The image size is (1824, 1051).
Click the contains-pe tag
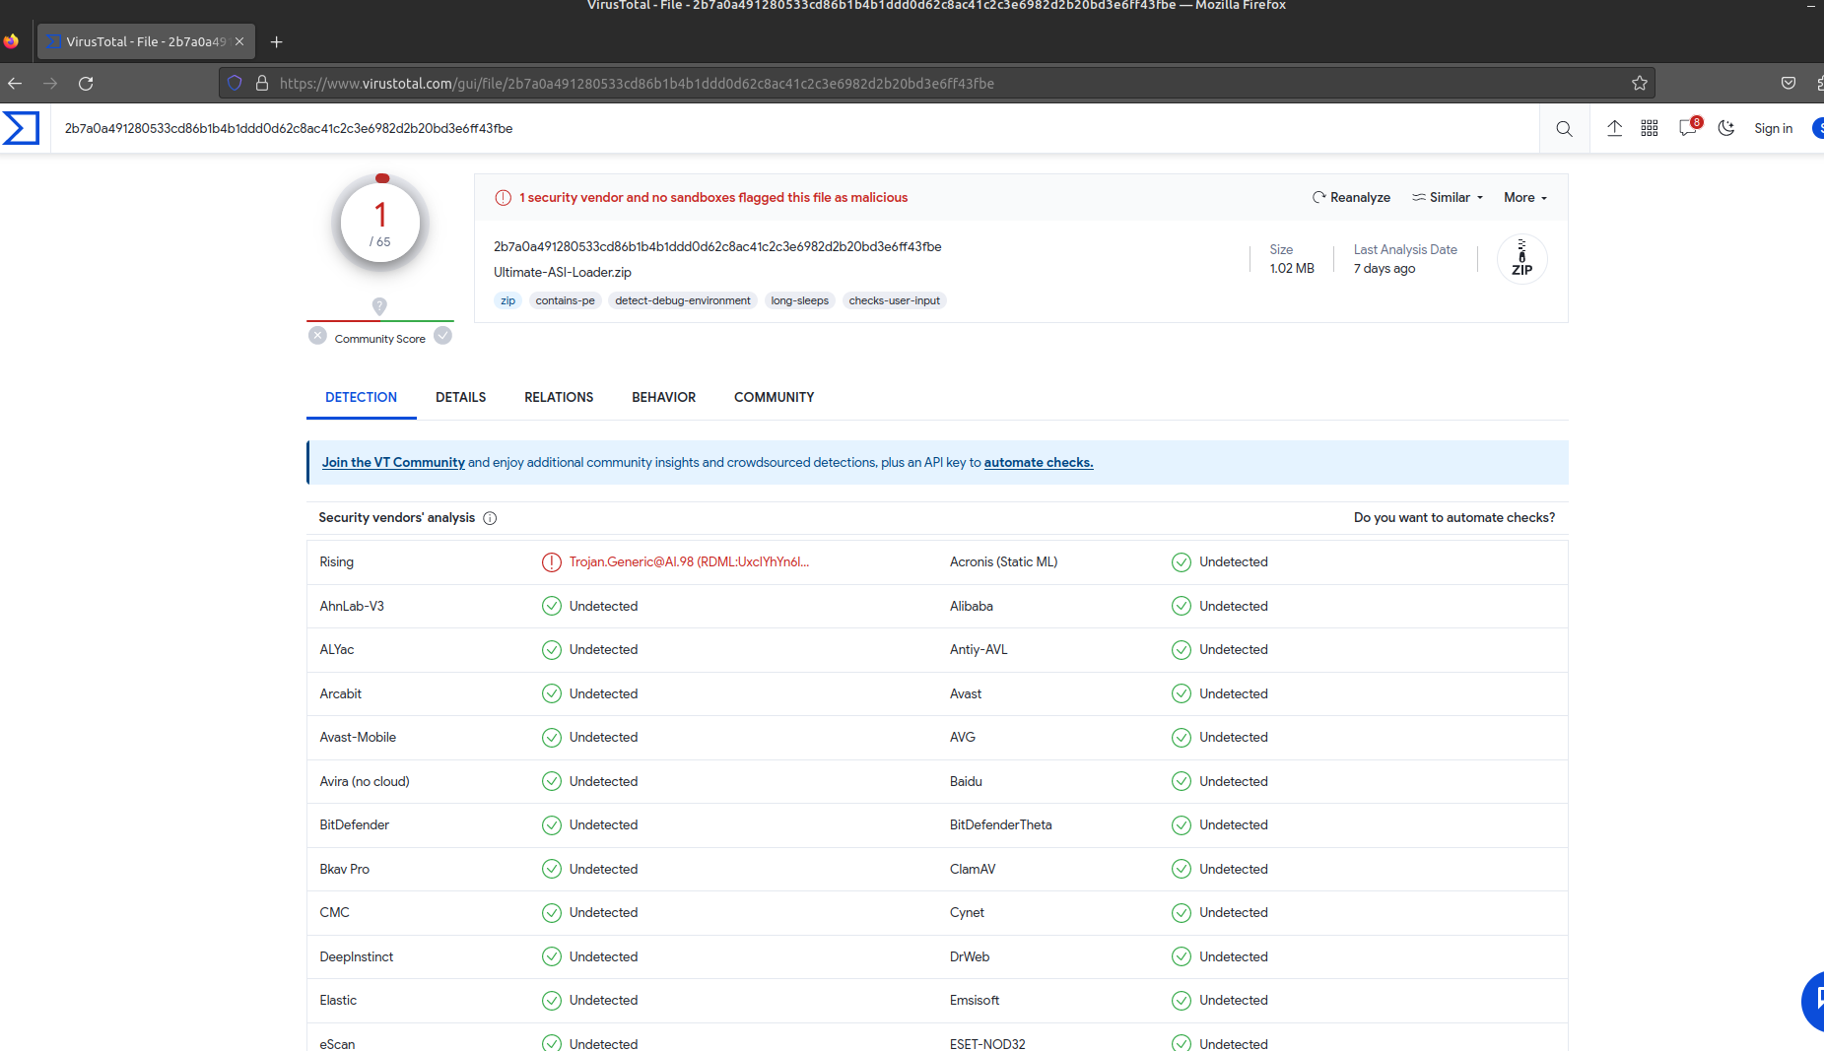pyautogui.click(x=566, y=300)
